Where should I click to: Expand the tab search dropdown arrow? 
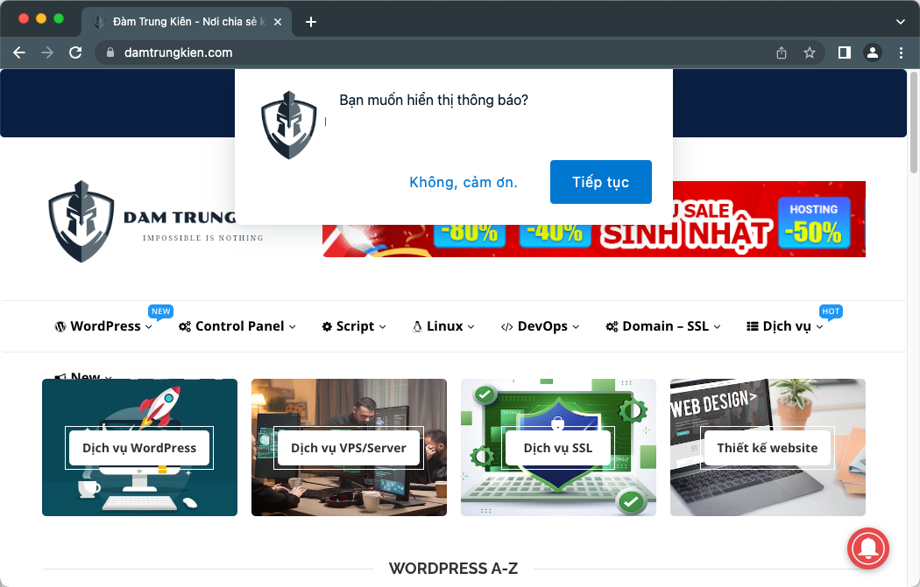(901, 22)
